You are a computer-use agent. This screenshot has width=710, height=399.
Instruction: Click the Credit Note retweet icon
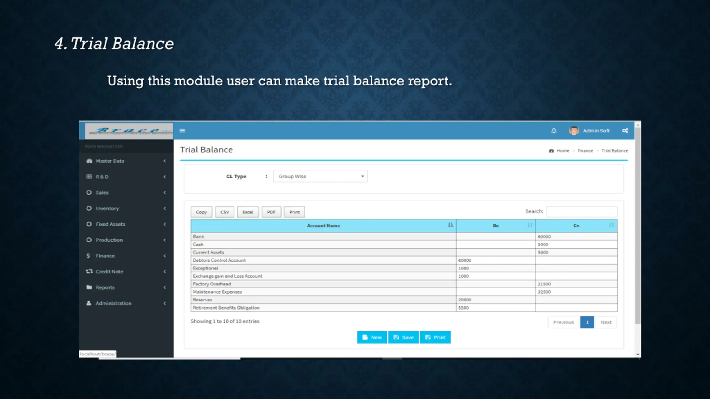(x=89, y=271)
